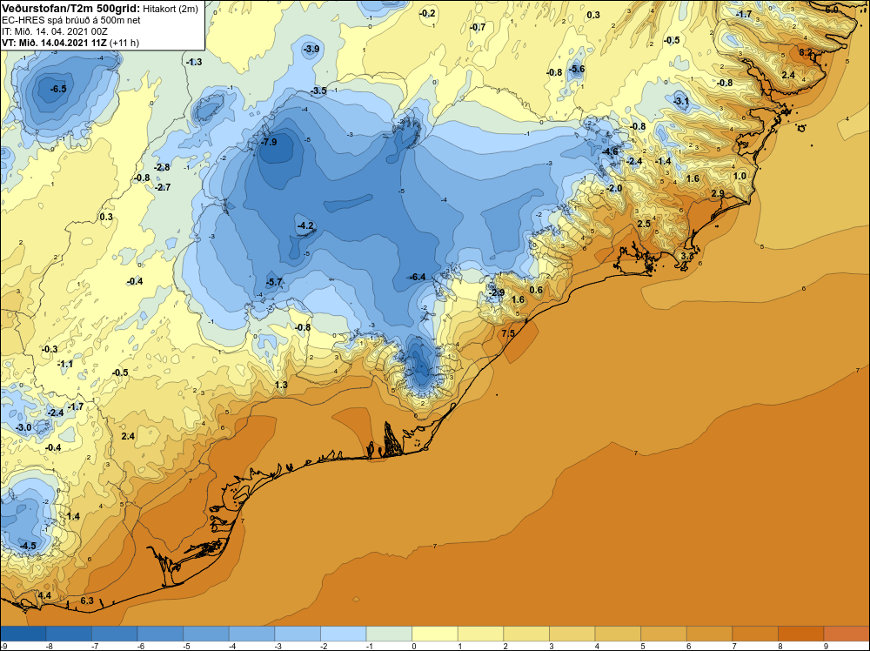Click the valid time 'VT: Mið. 14.04.2021 11Z'

coord(54,43)
